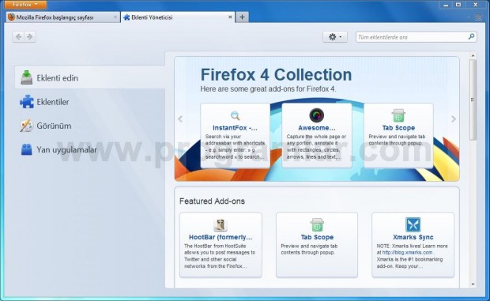Image resolution: width=490 pixels, height=301 pixels.
Task: Click the vertical scrollbar thumb
Action: point(473,100)
